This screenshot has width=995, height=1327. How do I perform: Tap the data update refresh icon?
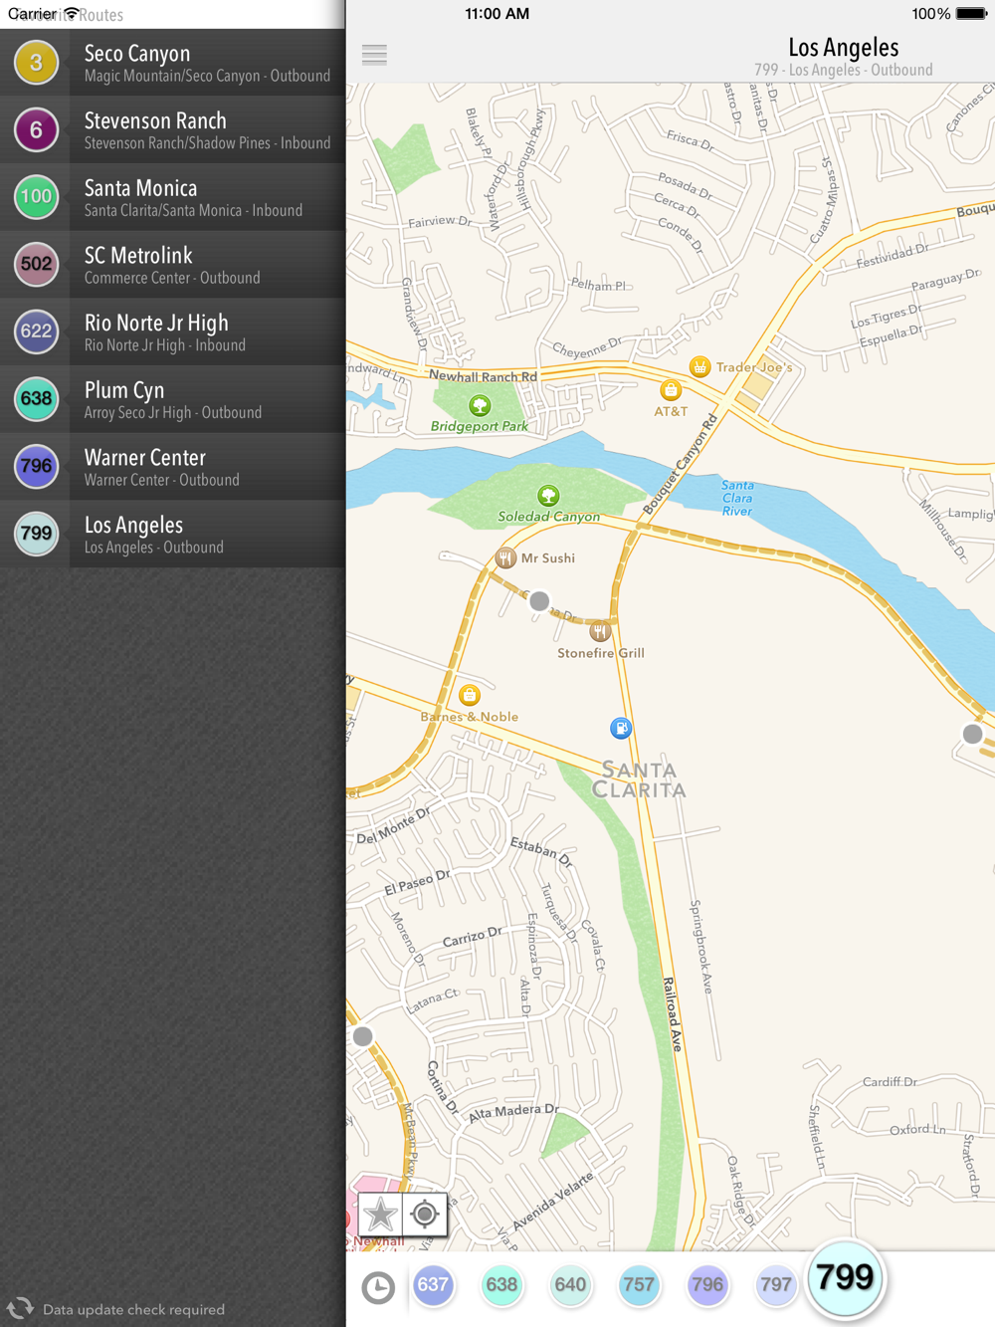20,1308
